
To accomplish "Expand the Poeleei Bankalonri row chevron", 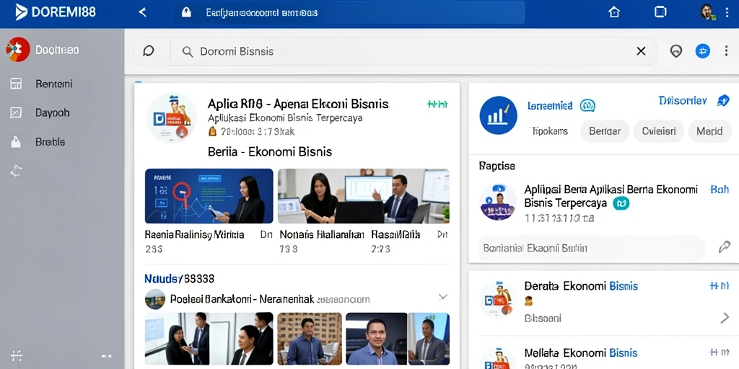I will [442, 297].
